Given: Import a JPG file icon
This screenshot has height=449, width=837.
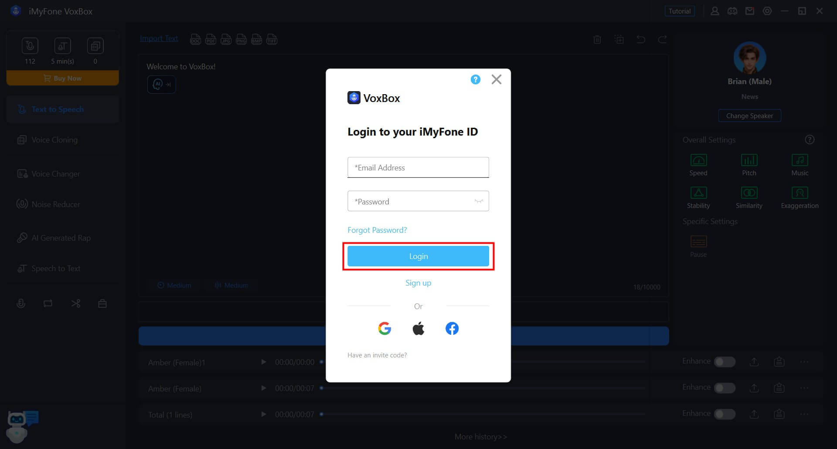Looking at the screenshot, I should pos(226,40).
